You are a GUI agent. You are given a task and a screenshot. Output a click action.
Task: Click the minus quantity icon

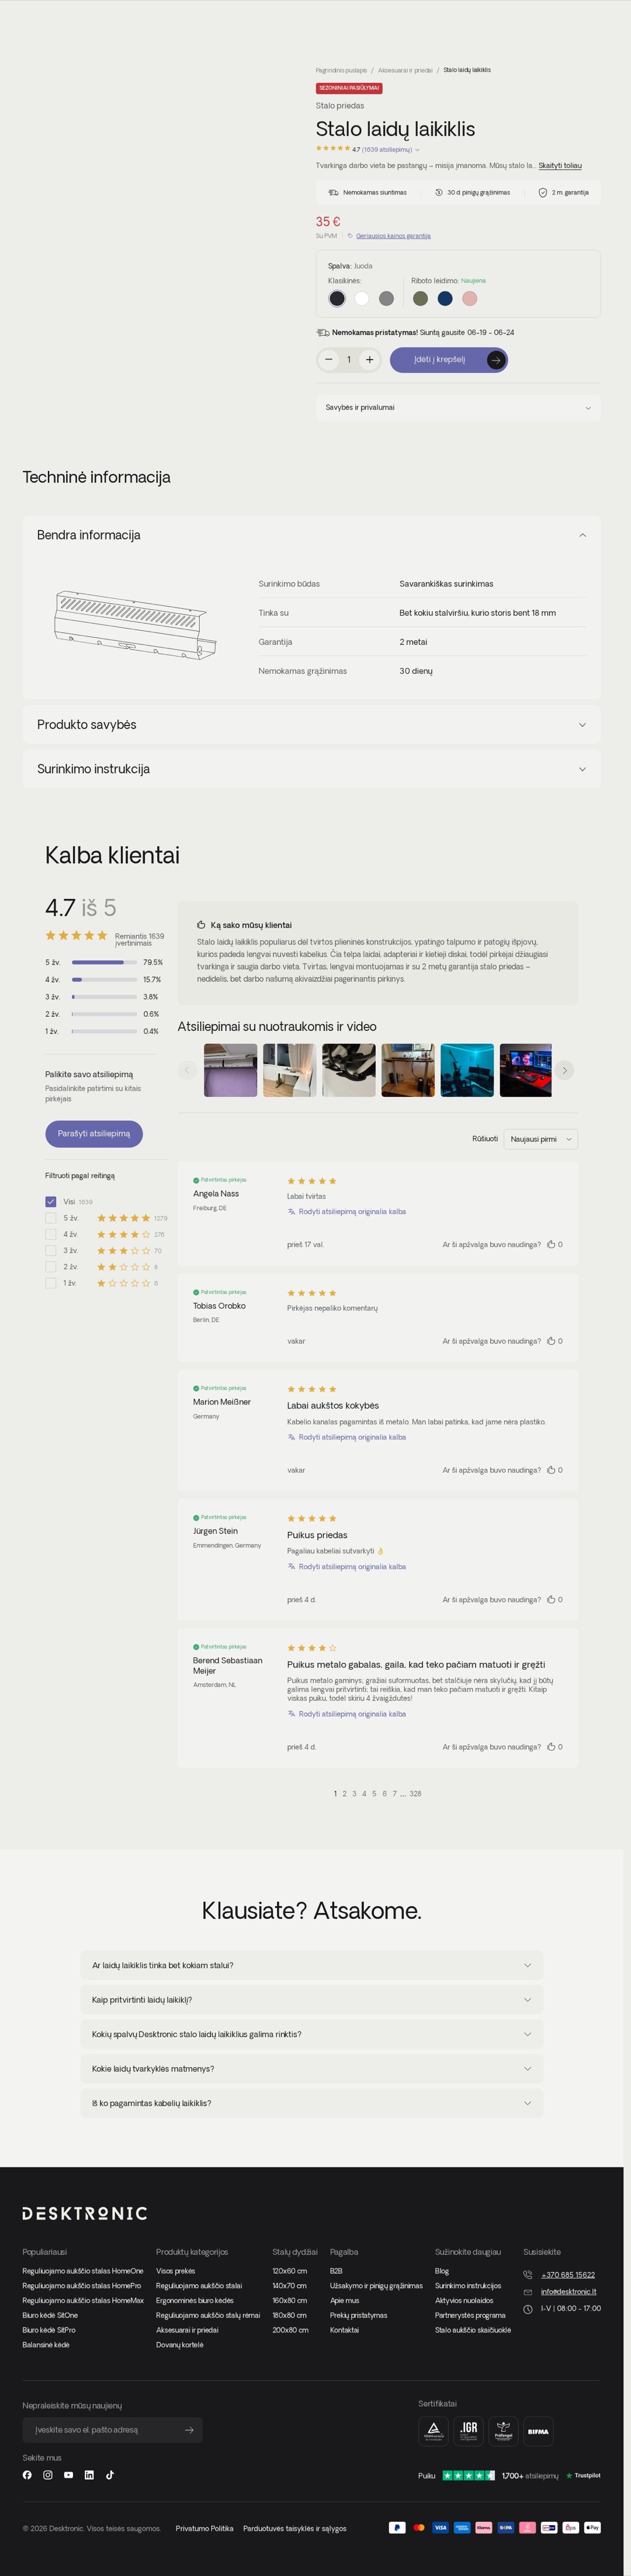(328, 360)
